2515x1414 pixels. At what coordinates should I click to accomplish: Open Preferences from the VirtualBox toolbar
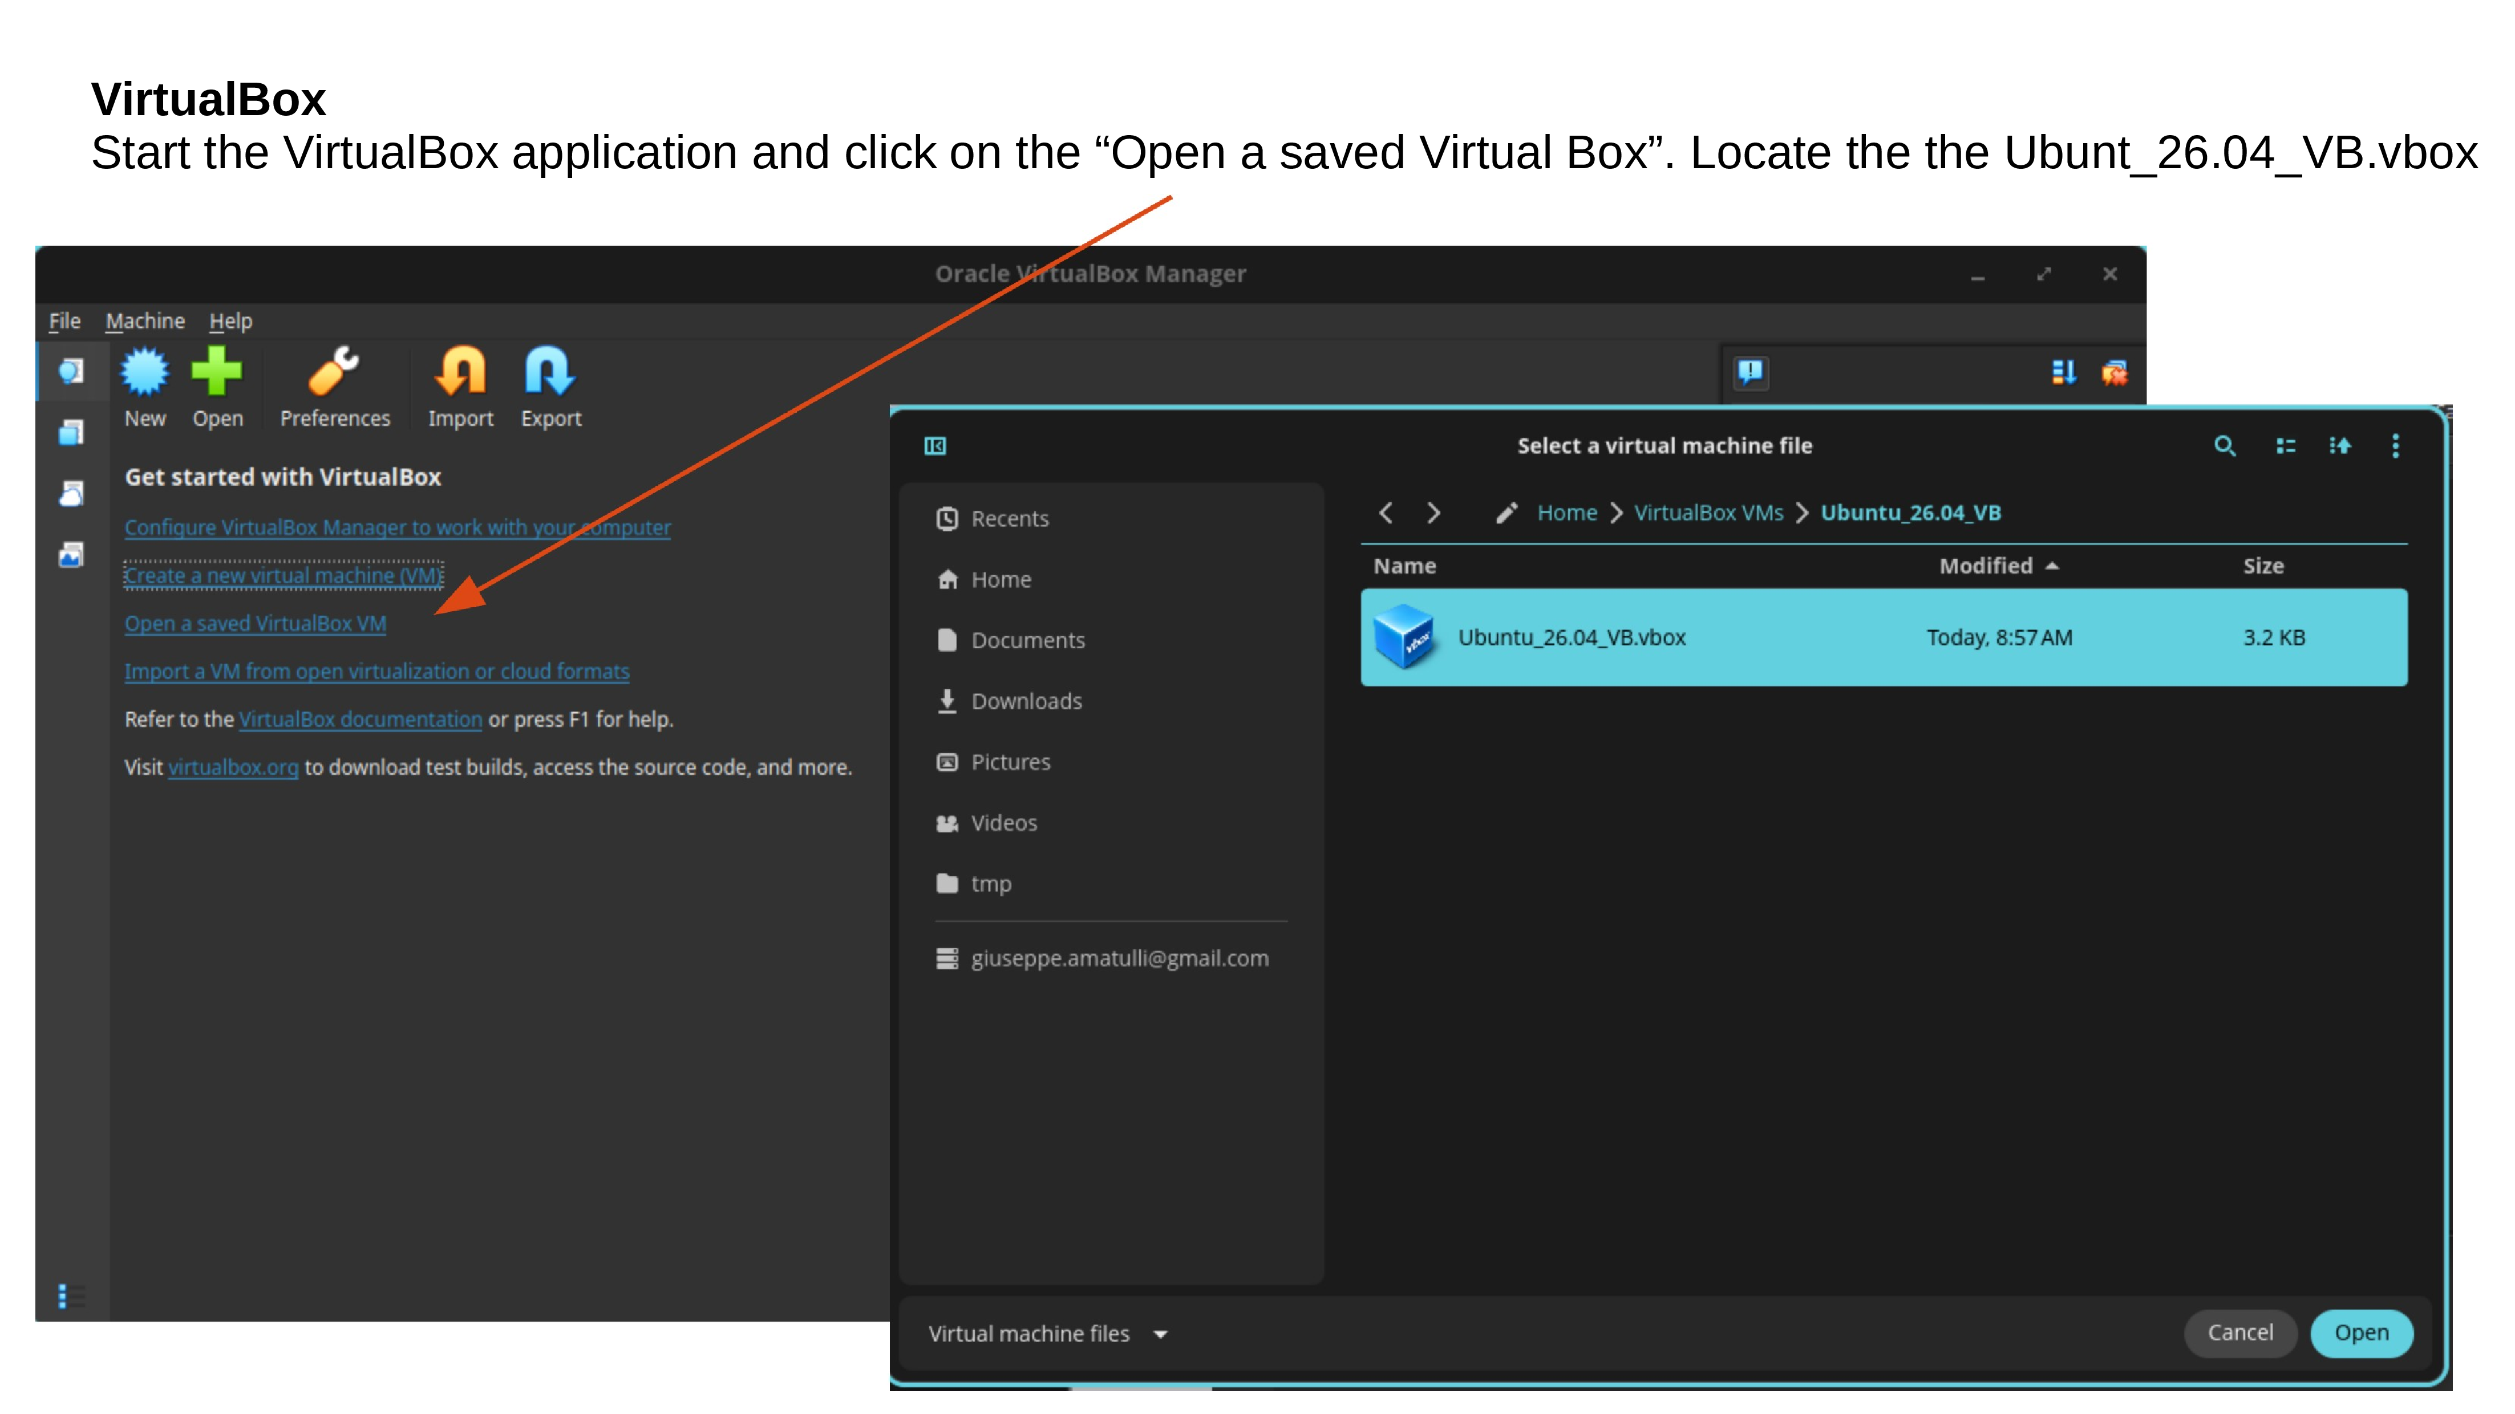335,387
